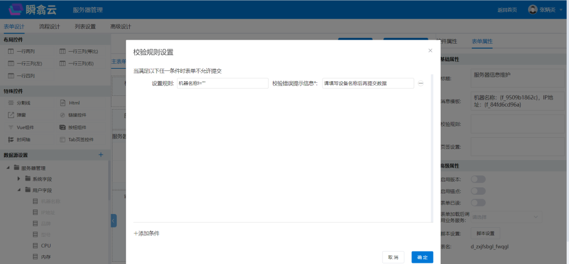Click the plus icon beside 数据源设置

point(101,154)
